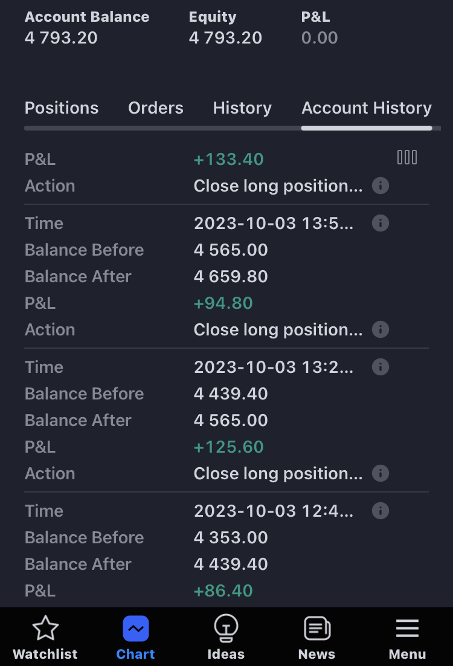Click info icon beside +94.80 Action row
Viewport: 453px width, 666px height.
click(380, 329)
